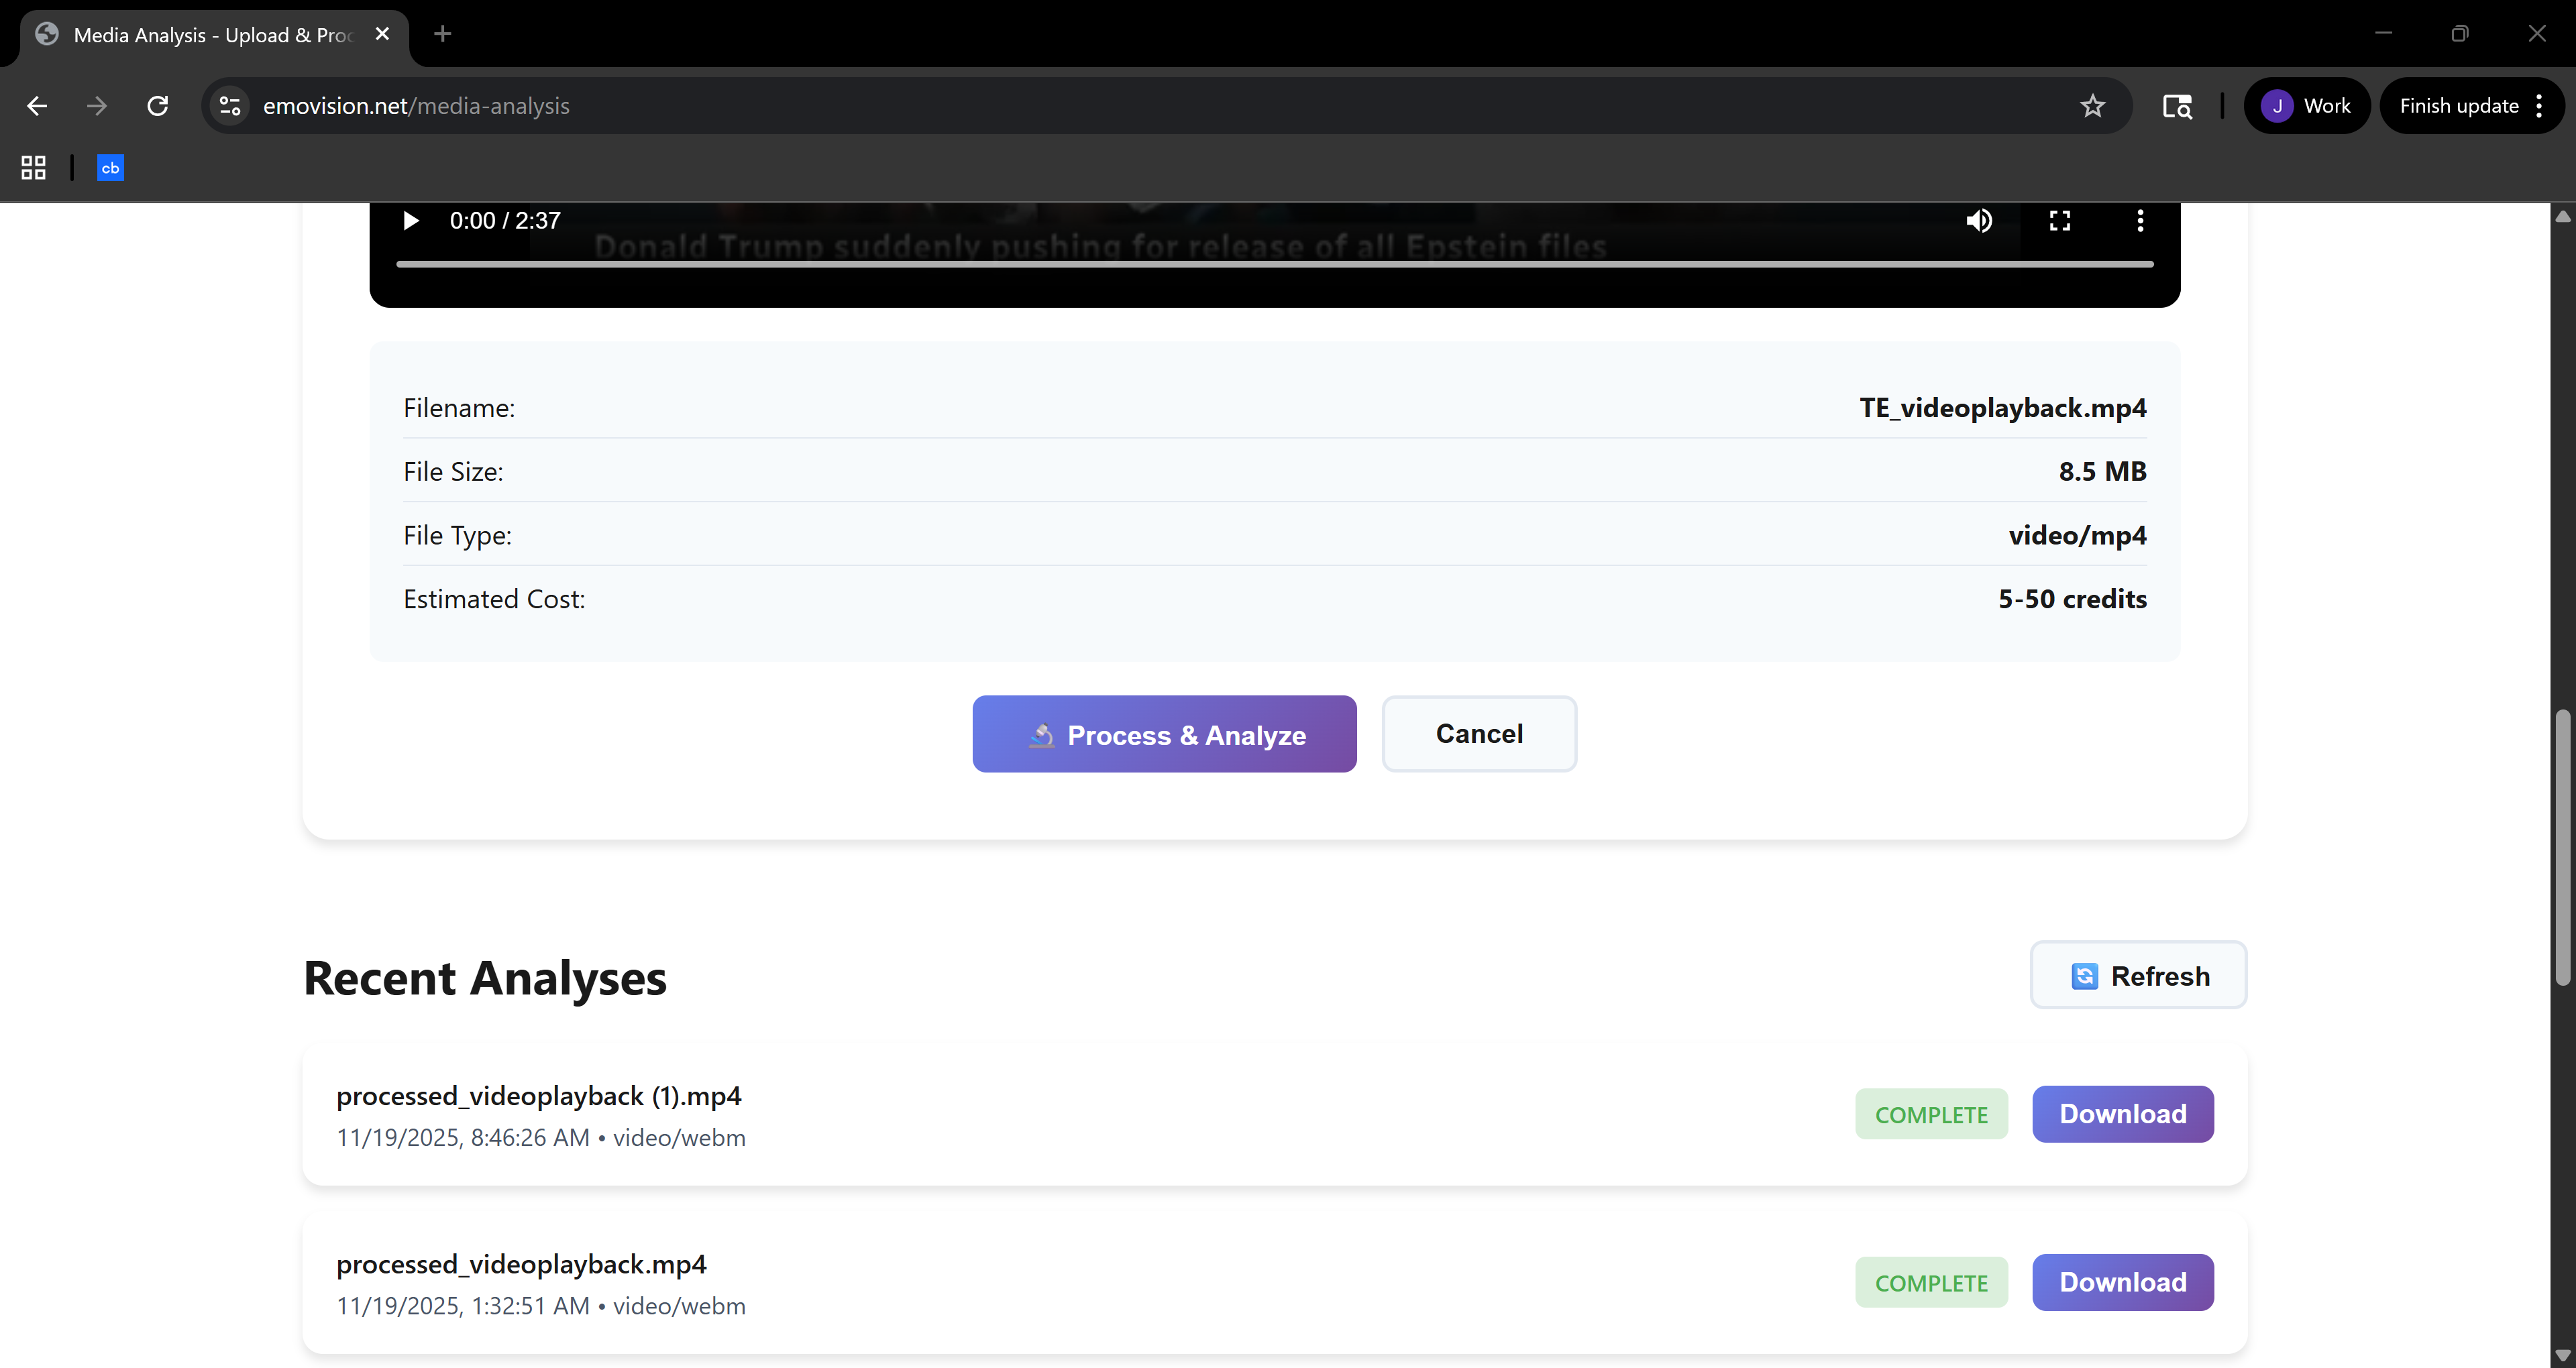Open a new browser tab
The image size is (2576, 1368).
click(442, 33)
